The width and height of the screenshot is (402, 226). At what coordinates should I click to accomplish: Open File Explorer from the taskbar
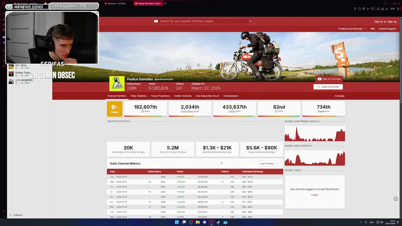[x=198, y=222]
